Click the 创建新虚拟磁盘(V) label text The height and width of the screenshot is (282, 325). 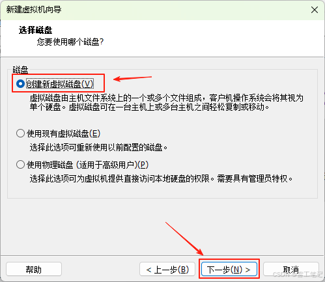pos(60,84)
